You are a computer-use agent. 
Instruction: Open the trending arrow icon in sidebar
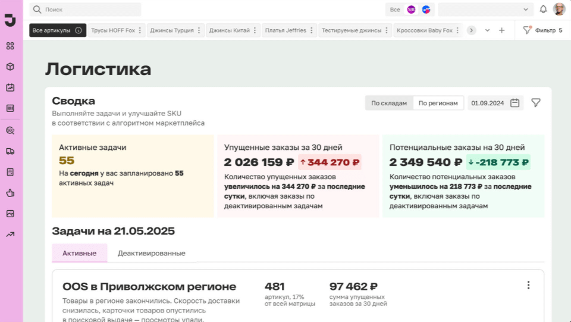10,235
